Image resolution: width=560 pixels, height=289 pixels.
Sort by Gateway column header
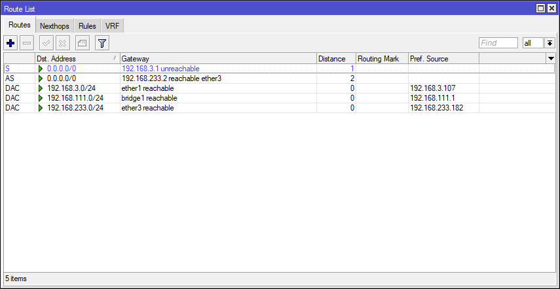click(x=218, y=58)
